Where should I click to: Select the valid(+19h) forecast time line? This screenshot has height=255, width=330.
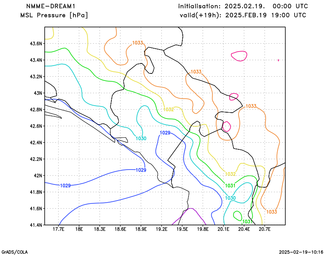point(243,15)
